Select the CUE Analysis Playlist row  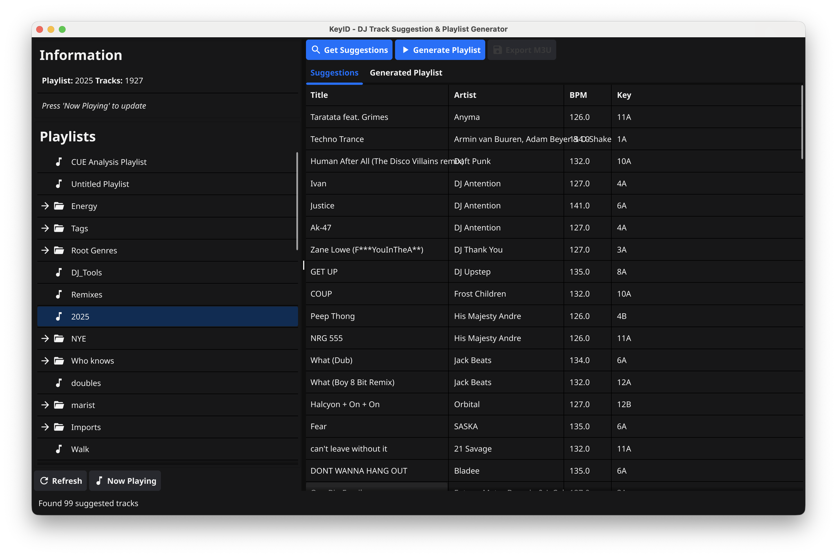167,162
